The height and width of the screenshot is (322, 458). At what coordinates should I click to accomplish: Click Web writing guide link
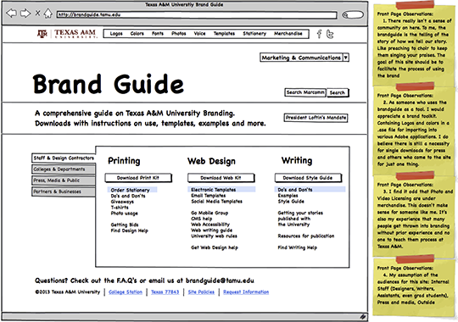click(x=211, y=230)
